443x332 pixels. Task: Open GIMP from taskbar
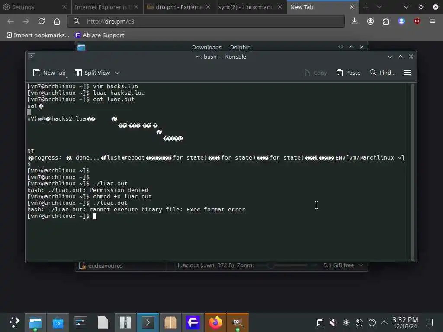238,322
